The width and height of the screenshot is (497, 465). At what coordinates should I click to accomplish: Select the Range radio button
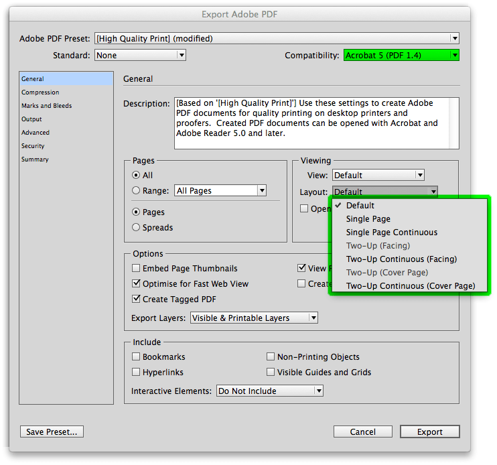click(136, 190)
